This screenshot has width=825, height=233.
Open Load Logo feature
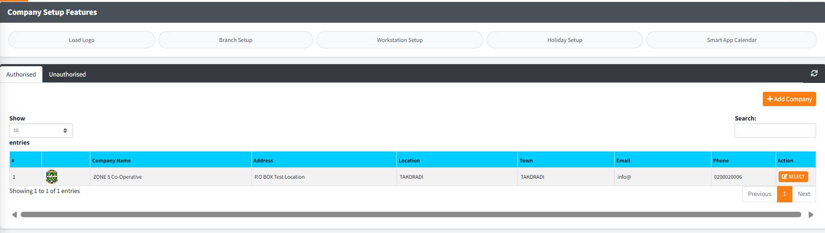pos(81,40)
